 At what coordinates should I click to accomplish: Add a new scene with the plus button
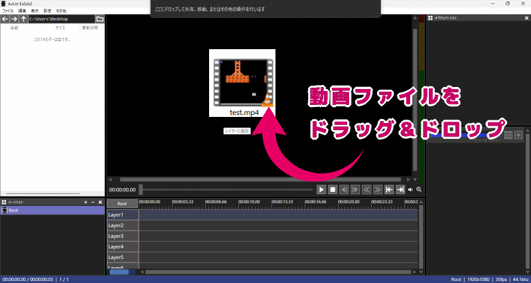point(85,202)
